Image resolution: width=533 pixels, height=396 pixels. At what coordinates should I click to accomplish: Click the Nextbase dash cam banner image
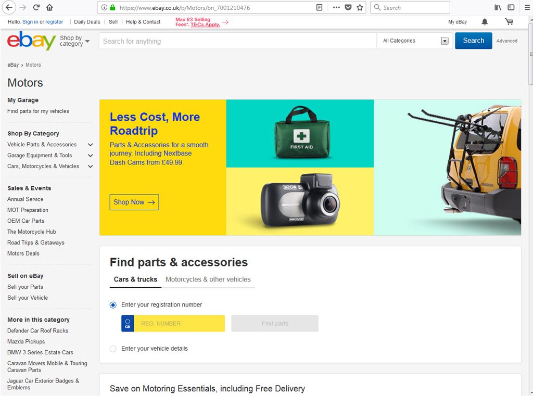pos(300,201)
